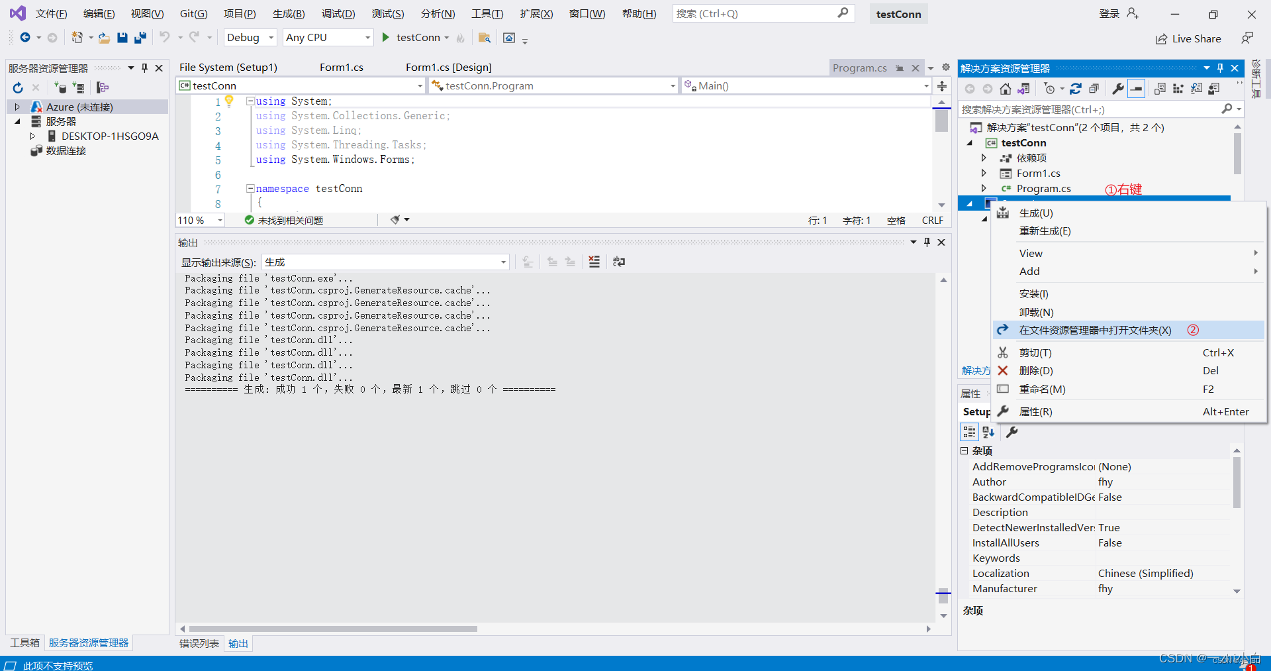The height and width of the screenshot is (671, 1271).
Task: Pin the 服务器资源管理器 panel
Action: pos(144,68)
